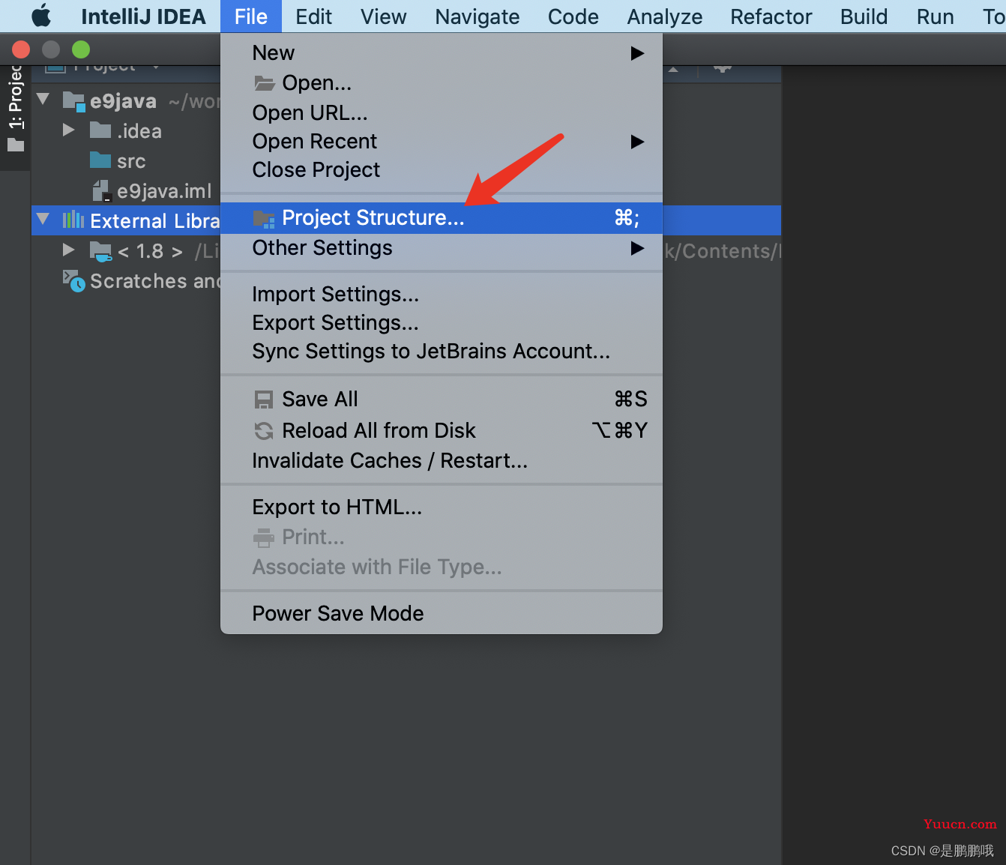Choose Invalidate Caches / Restart...
Viewport: 1006px width, 865px height.
442,460
